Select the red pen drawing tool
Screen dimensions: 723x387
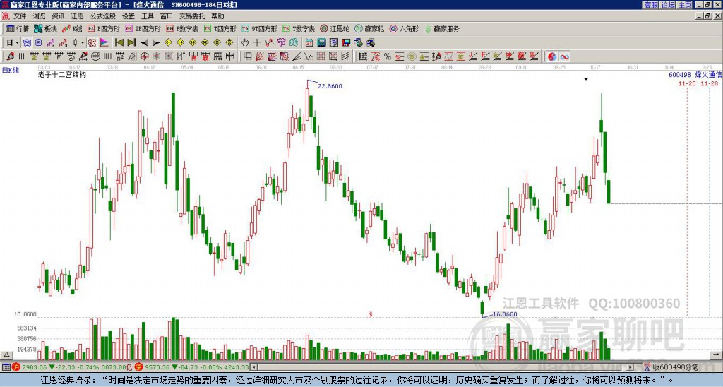click(10, 56)
